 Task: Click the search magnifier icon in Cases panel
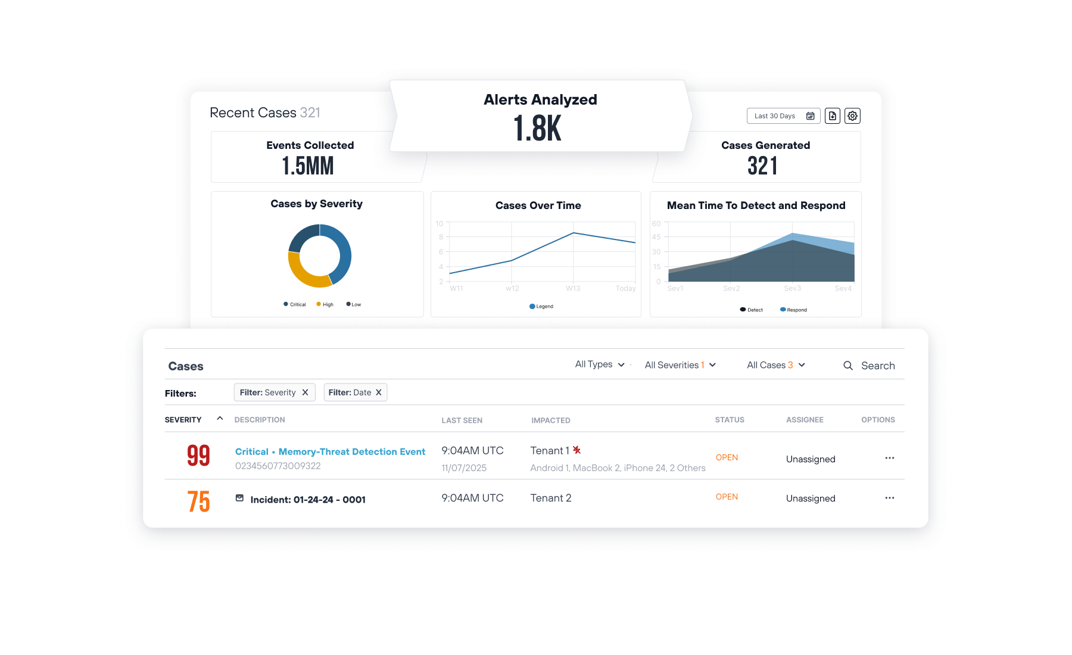coord(848,365)
